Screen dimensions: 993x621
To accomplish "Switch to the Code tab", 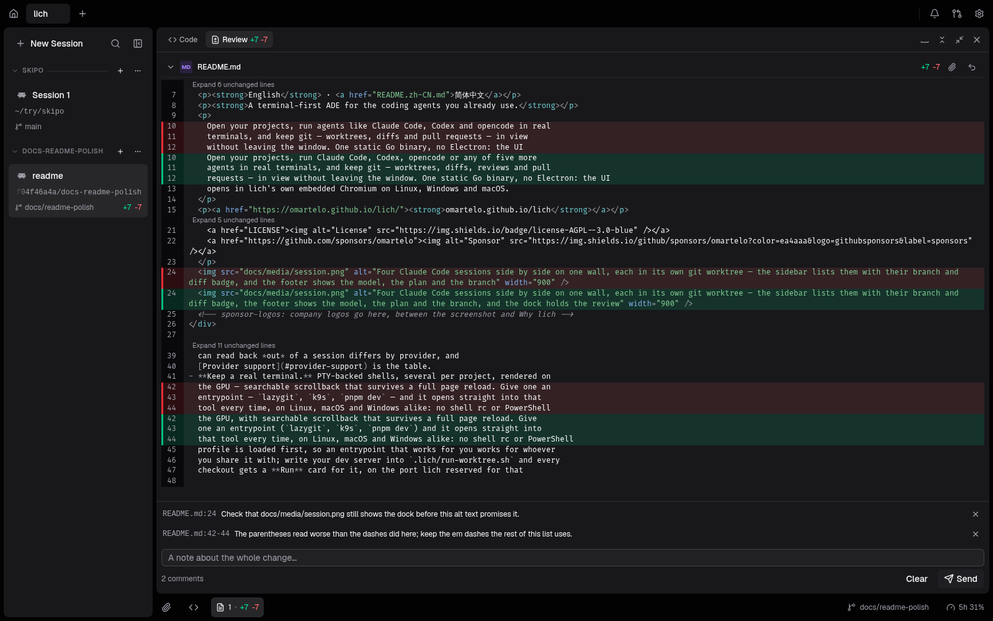I will tap(182, 40).
